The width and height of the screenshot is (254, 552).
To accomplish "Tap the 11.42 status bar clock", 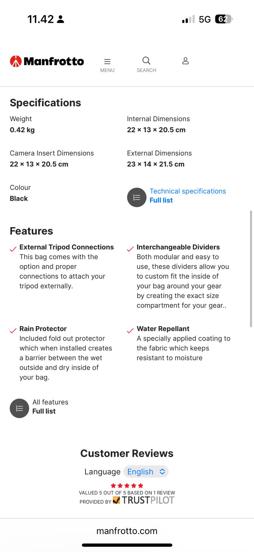I will (41, 19).
